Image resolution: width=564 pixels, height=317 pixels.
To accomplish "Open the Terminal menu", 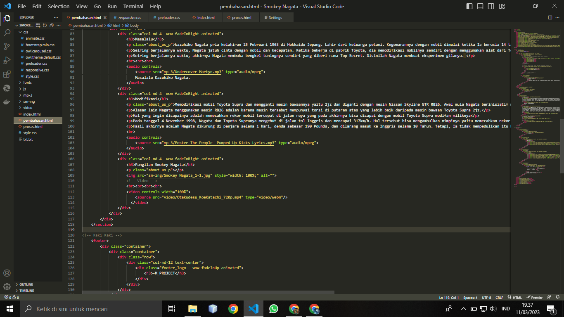I will (x=133, y=6).
